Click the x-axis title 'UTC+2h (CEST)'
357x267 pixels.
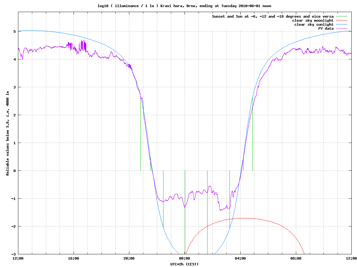click(x=185, y=264)
